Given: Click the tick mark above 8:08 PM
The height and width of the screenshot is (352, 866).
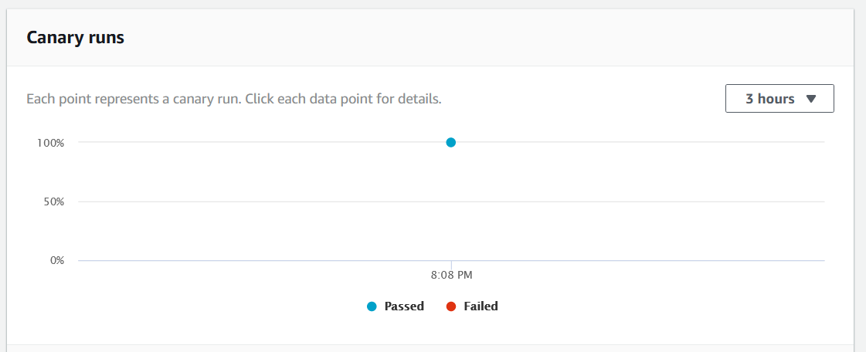Looking at the screenshot, I should [451, 263].
